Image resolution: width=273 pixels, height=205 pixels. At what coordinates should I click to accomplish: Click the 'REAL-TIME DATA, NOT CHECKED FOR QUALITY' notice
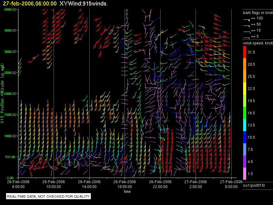point(48,196)
